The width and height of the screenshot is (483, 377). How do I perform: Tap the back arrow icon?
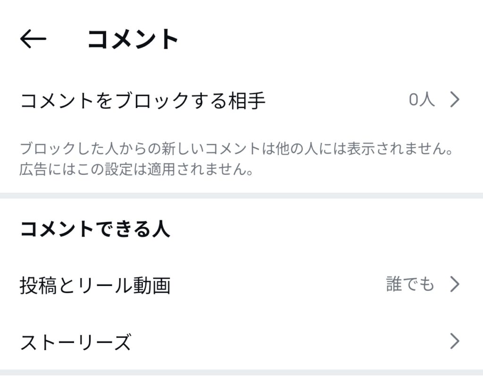(x=33, y=40)
